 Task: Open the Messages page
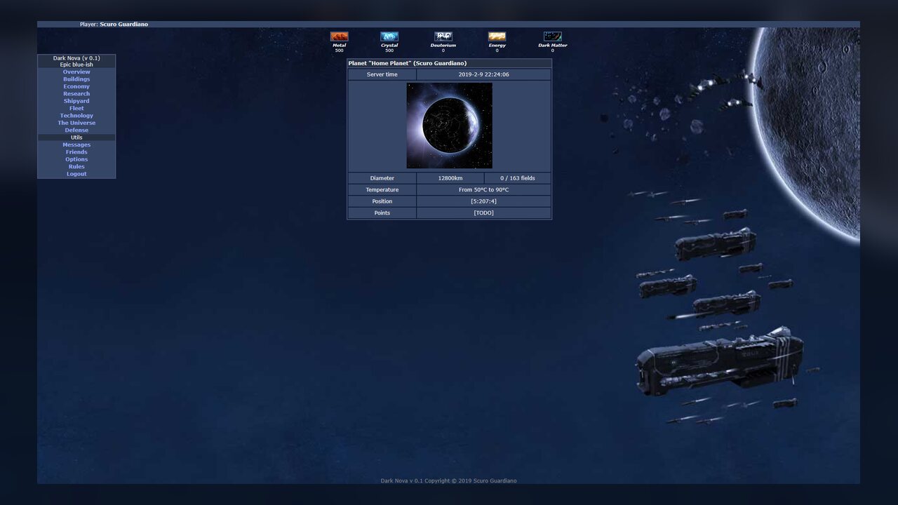76,144
